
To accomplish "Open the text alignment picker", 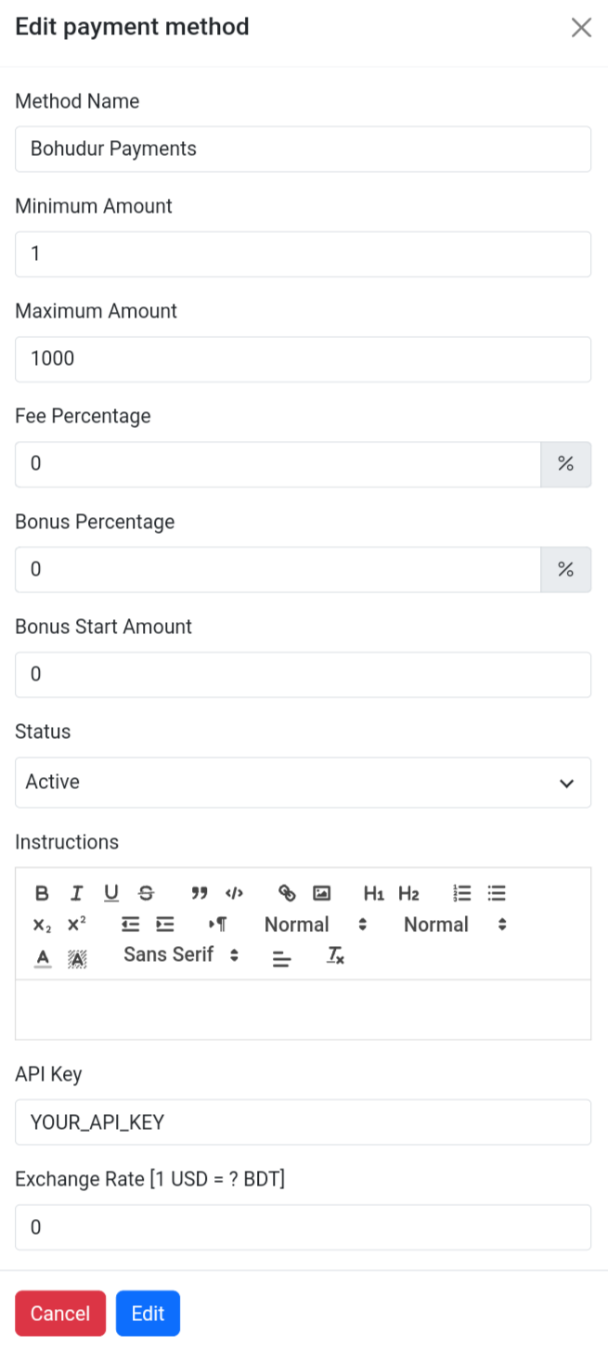I will pyautogui.click(x=282, y=956).
